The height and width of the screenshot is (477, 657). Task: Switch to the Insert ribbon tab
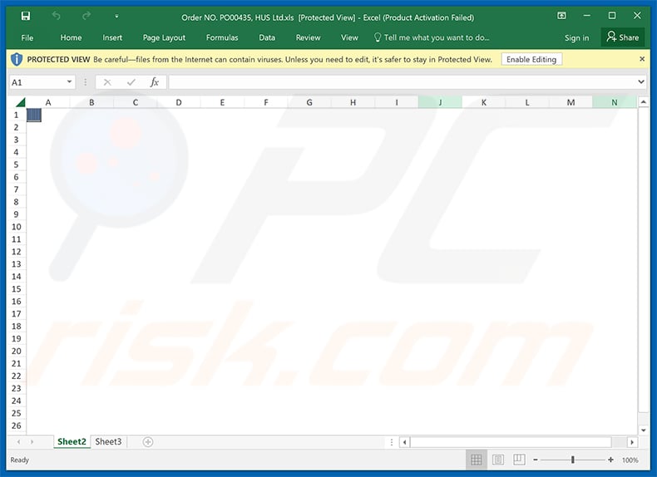pyautogui.click(x=112, y=37)
